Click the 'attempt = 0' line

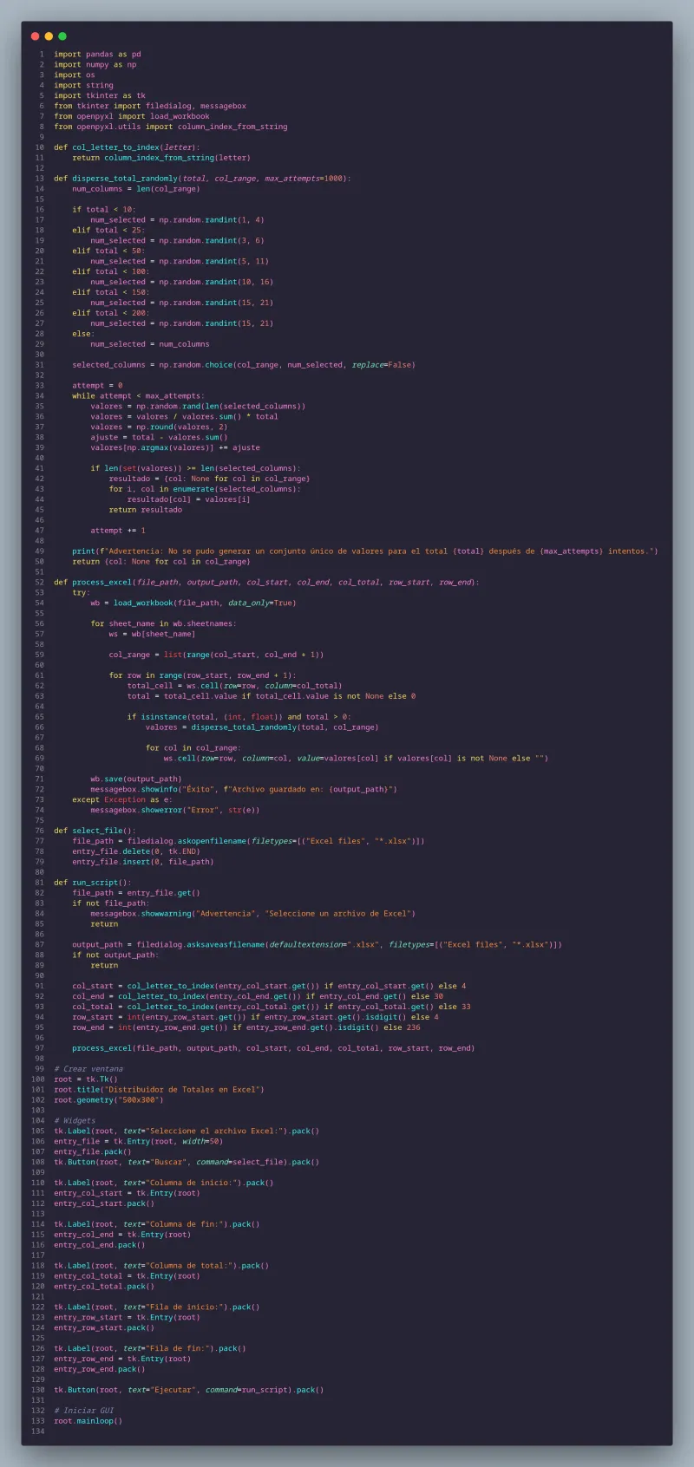click(x=97, y=386)
